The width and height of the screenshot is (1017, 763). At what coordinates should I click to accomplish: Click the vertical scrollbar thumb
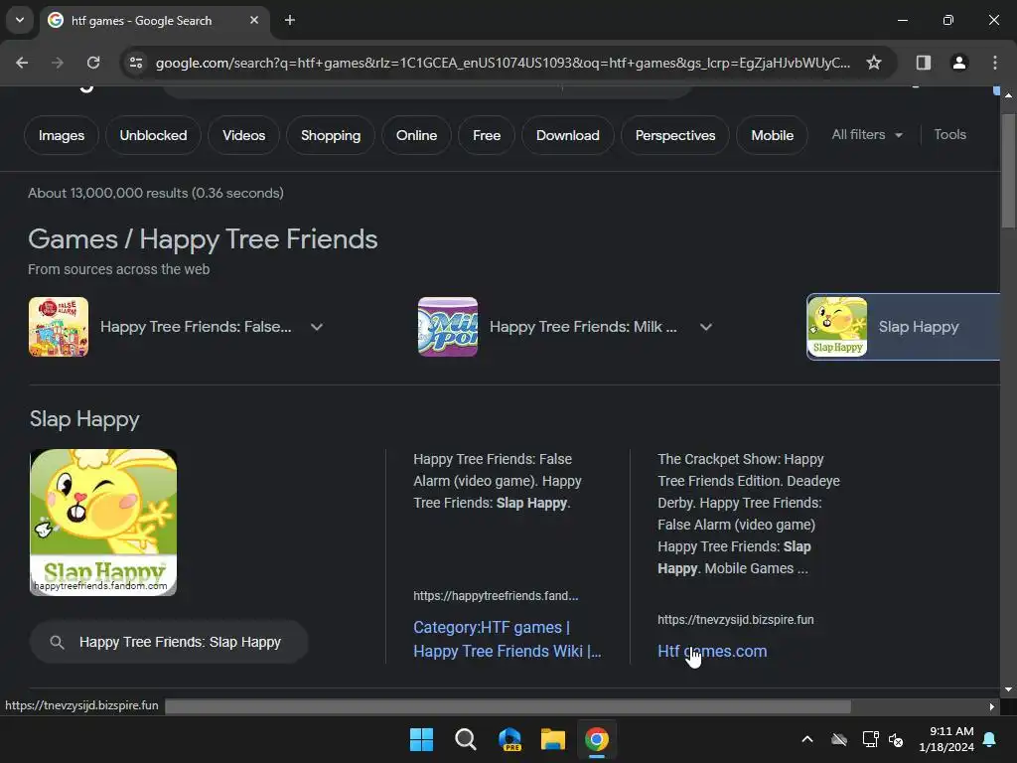click(1008, 171)
